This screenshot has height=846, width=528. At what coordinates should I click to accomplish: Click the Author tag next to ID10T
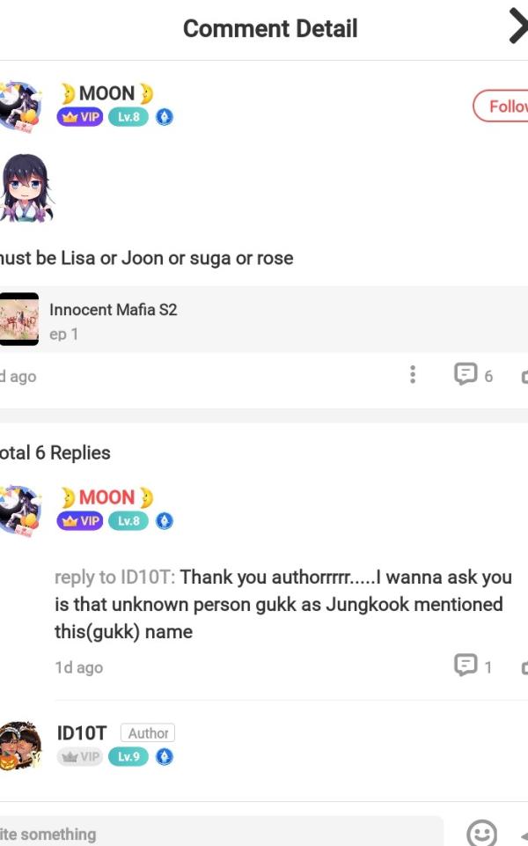click(x=148, y=733)
